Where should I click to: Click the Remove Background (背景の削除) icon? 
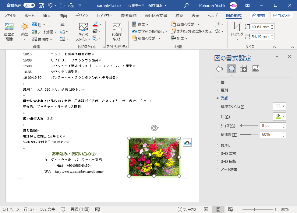[x=9, y=26]
